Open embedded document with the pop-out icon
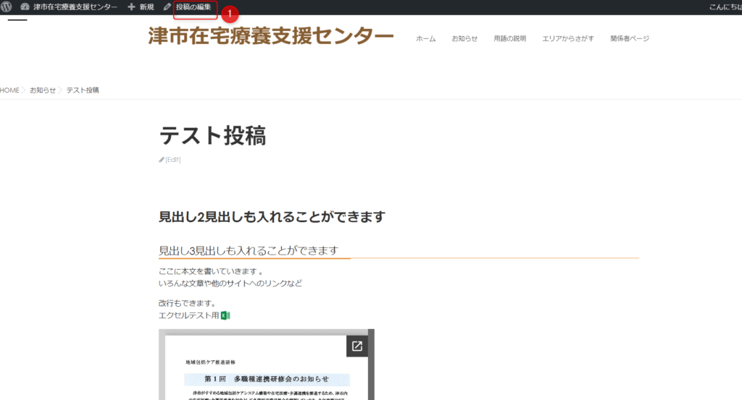 click(x=357, y=346)
